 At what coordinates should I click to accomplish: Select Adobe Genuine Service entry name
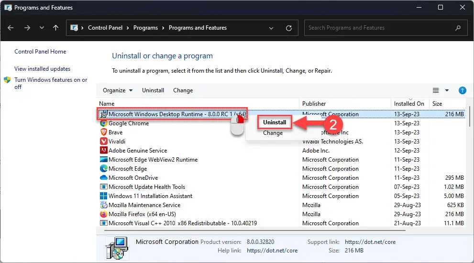(x=138, y=151)
